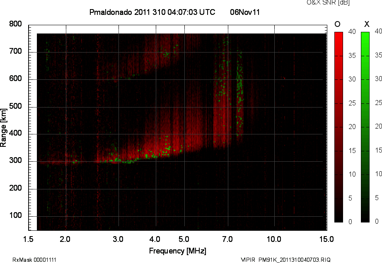382x263 pixels.
Task: Click the red O colorbar
Action: click(x=338, y=127)
